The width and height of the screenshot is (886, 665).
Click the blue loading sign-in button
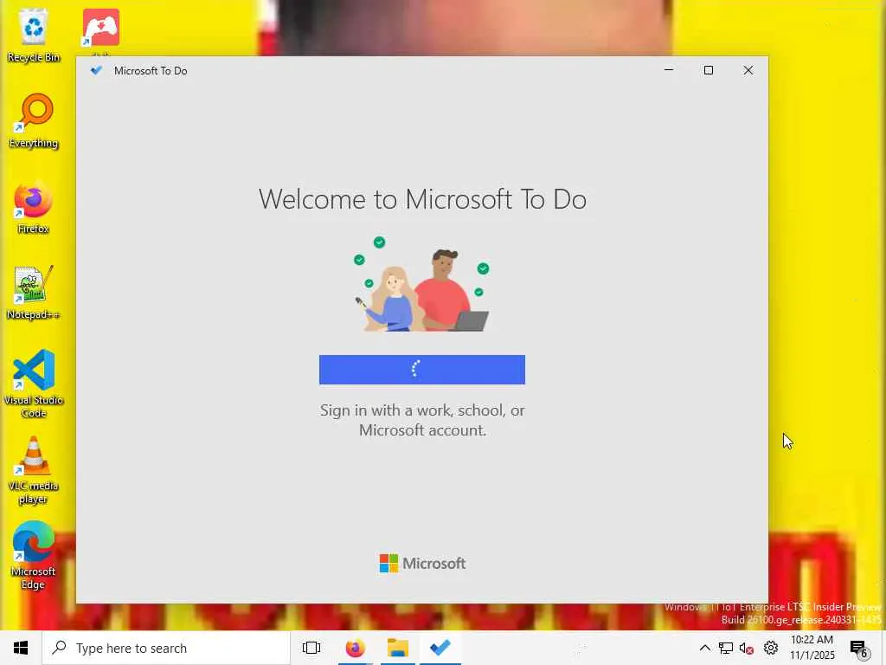(x=422, y=370)
